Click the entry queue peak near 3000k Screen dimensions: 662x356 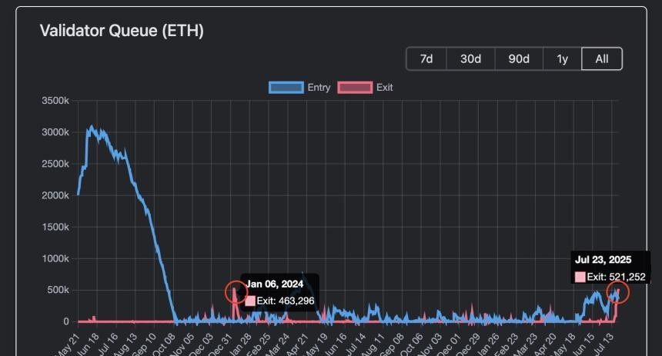click(91, 128)
